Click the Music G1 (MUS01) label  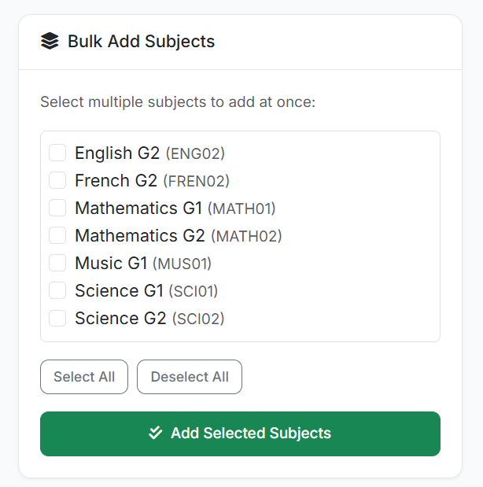coord(143,263)
